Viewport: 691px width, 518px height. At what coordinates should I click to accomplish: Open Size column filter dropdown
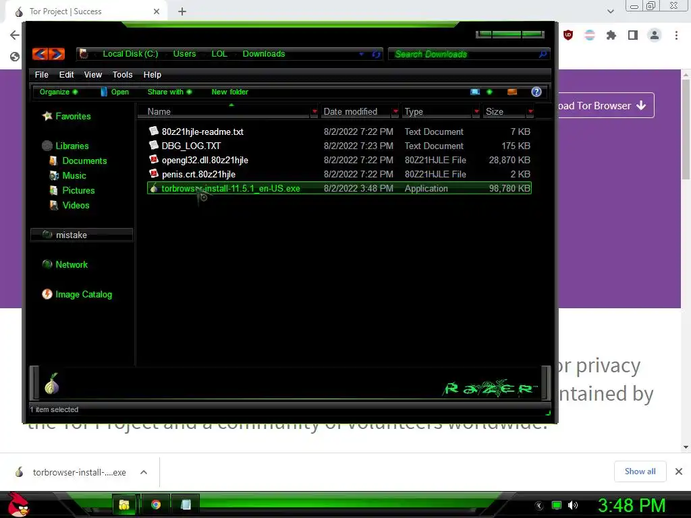[x=530, y=111]
